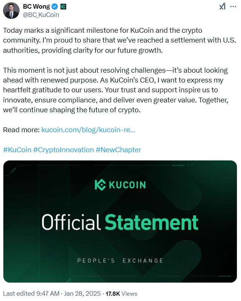241x301 pixels.
Task: Click the green Statement word in banner
Action: 151,222
